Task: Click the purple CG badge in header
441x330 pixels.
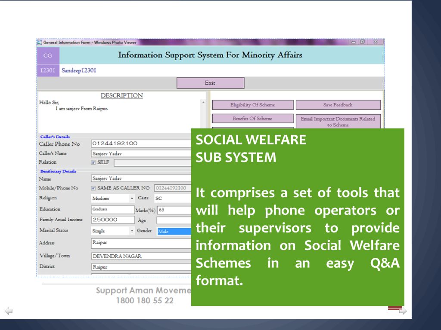Action: (48, 55)
